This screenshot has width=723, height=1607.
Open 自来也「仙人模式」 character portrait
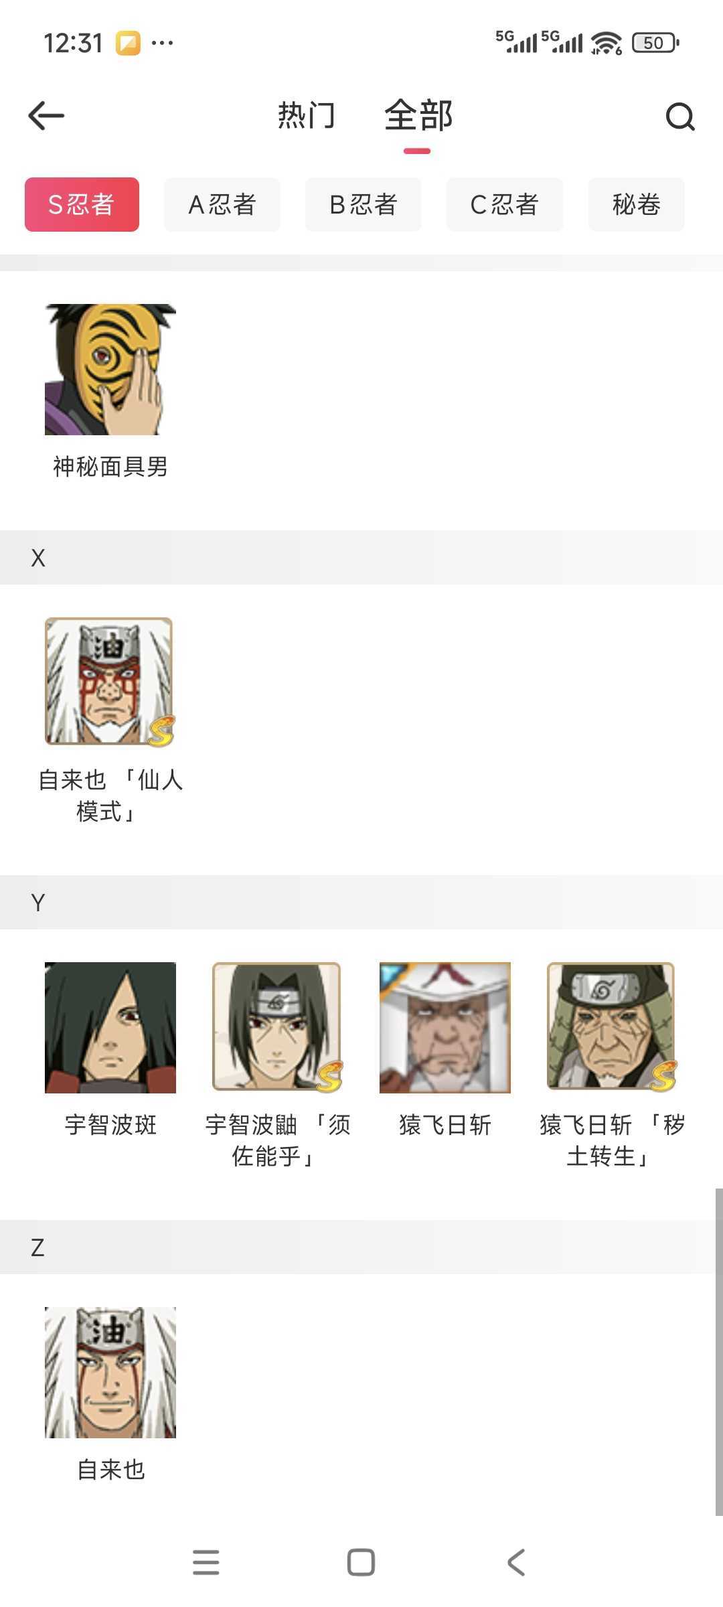coord(110,682)
